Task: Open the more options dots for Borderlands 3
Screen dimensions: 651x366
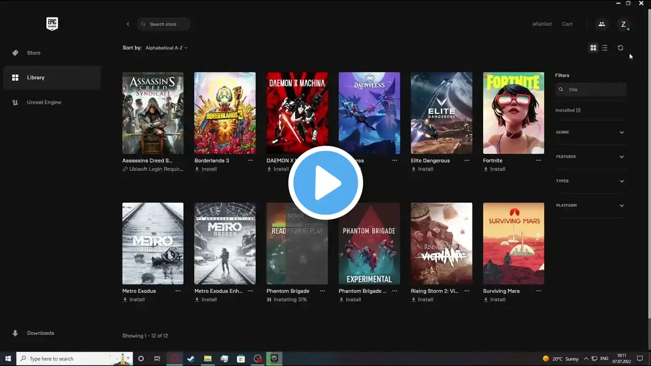Action: (x=250, y=160)
